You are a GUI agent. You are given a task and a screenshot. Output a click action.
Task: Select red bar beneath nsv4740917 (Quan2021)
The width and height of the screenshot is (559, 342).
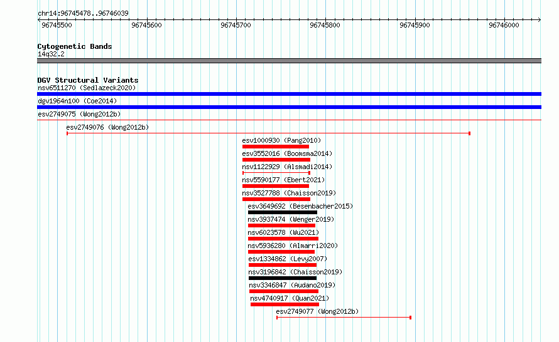coord(285,304)
